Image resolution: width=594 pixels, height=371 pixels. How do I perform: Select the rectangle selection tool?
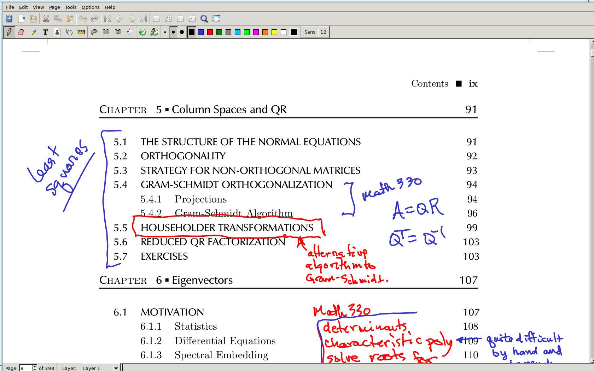coord(106,32)
